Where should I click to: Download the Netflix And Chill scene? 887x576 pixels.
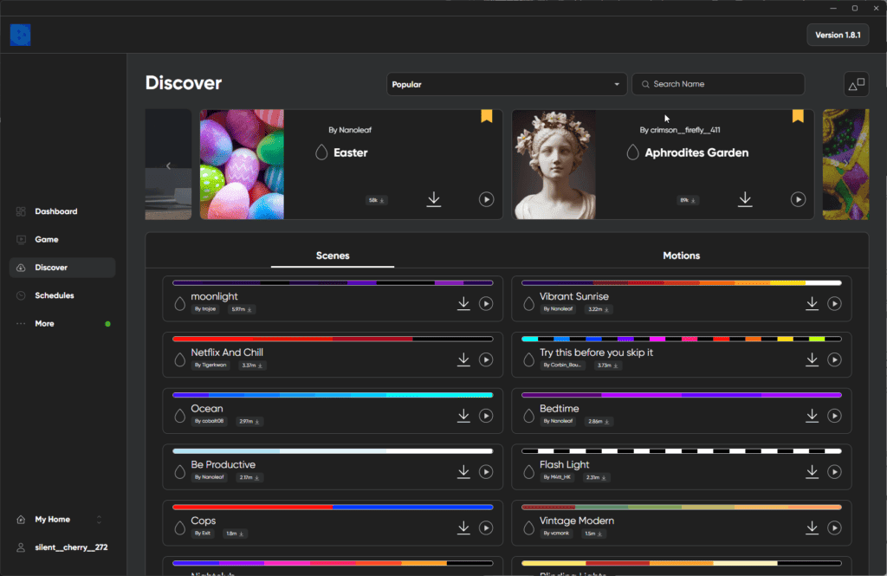coord(463,359)
